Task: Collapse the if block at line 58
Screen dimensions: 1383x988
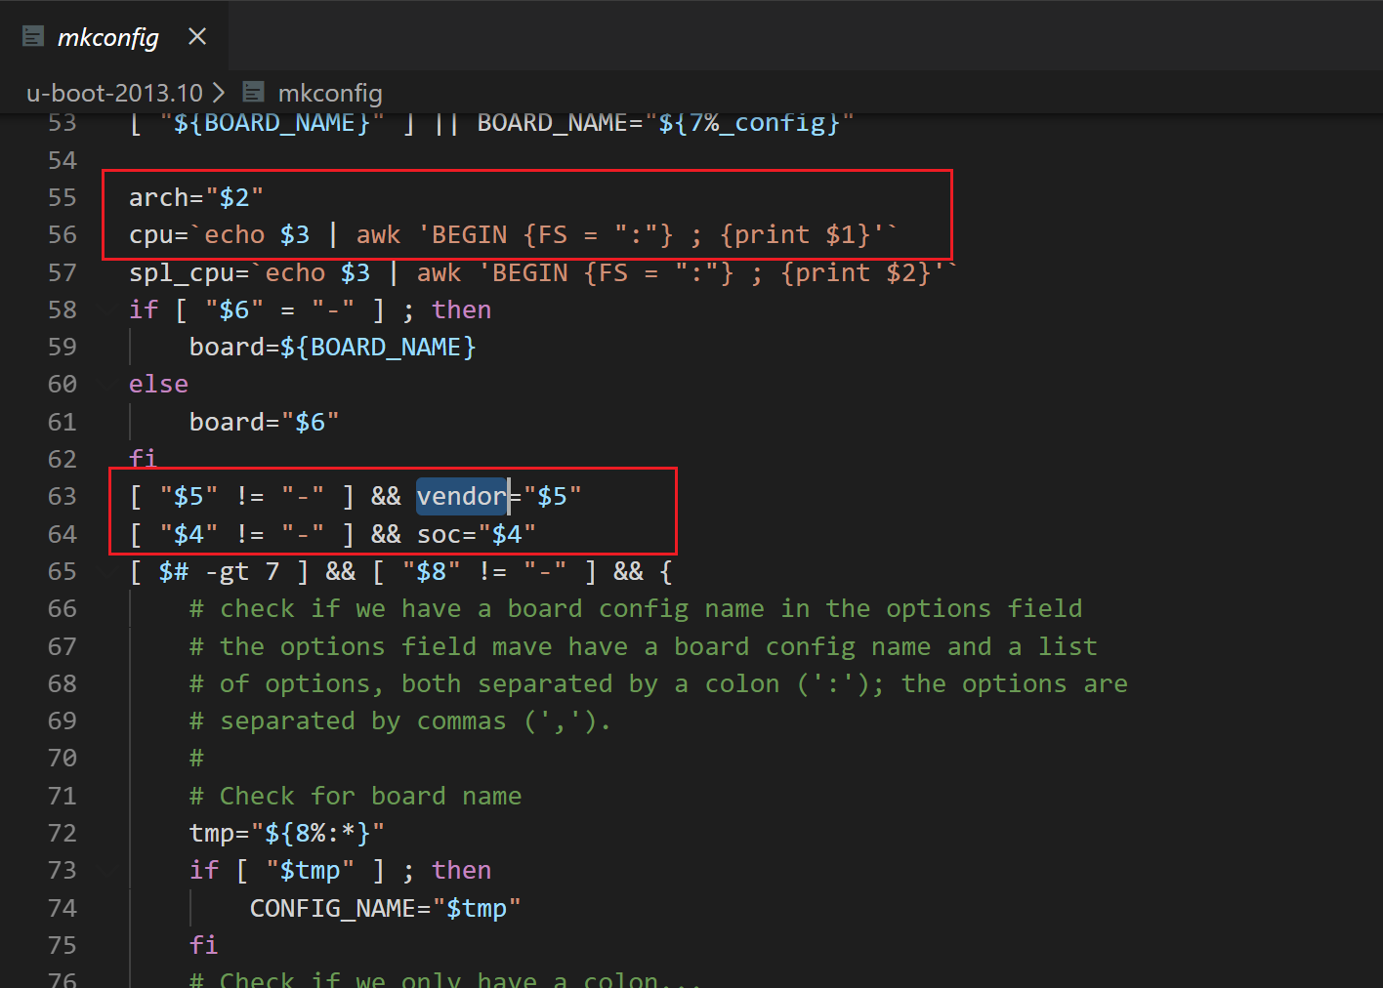Action: pos(108,310)
